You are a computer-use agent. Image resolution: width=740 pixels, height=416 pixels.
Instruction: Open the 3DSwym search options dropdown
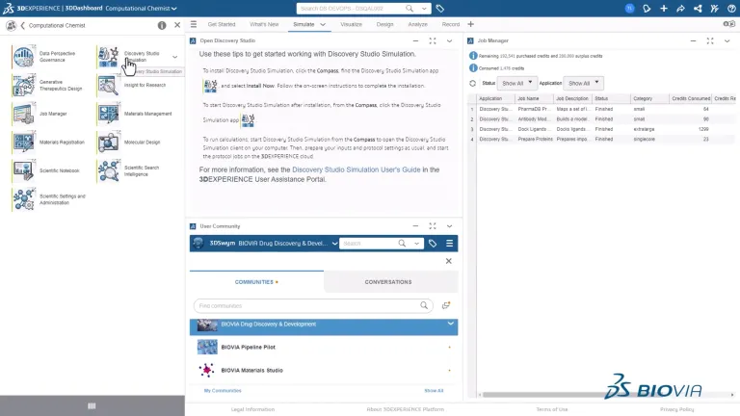(416, 244)
